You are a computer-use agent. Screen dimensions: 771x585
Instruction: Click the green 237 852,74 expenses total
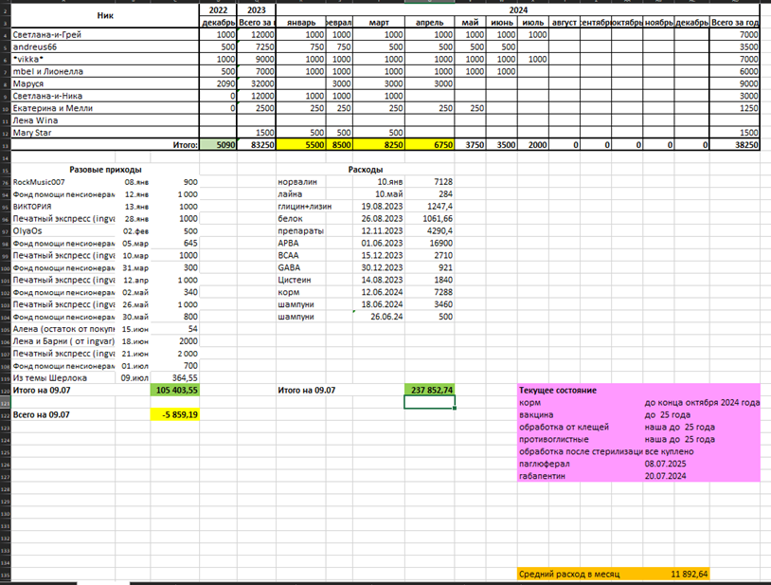pos(429,390)
